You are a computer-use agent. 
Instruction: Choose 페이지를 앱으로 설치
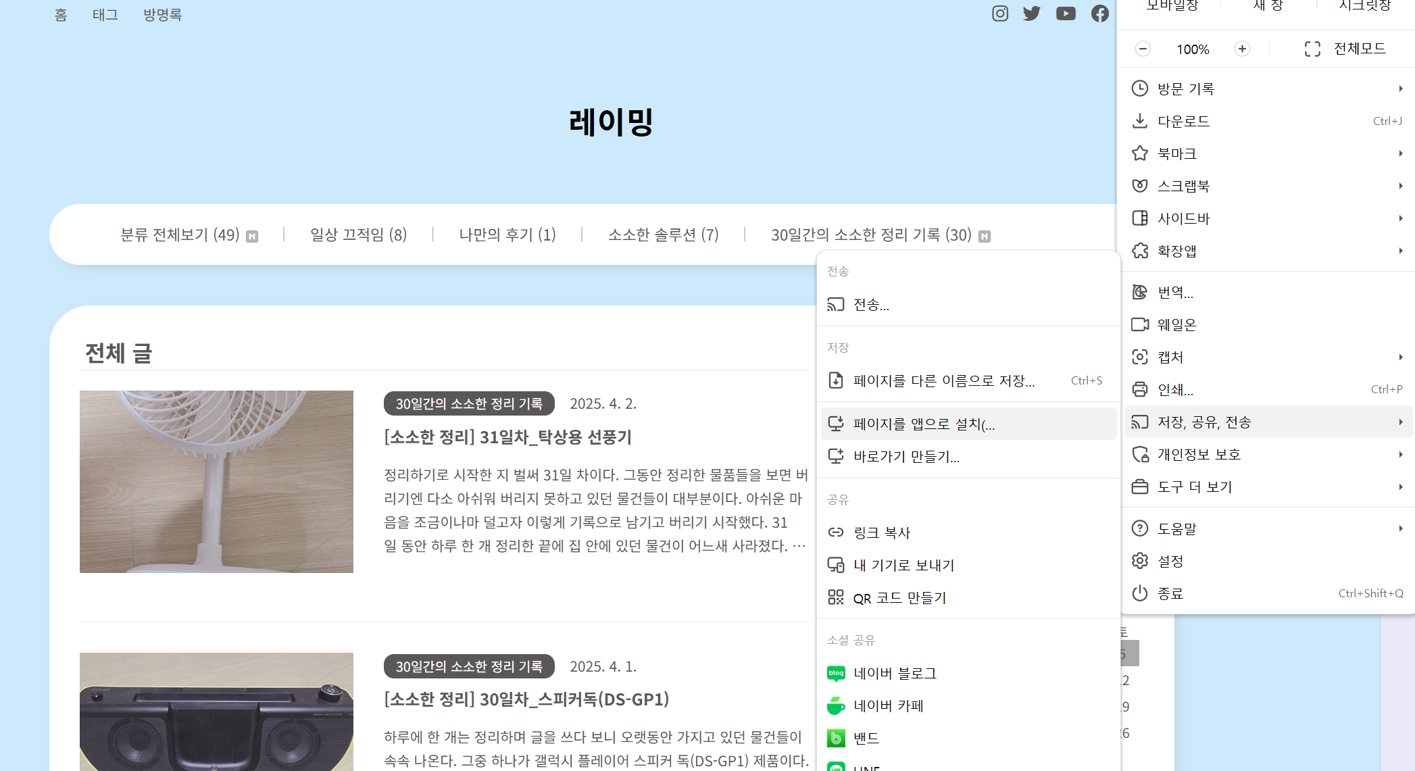click(x=968, y=424)
